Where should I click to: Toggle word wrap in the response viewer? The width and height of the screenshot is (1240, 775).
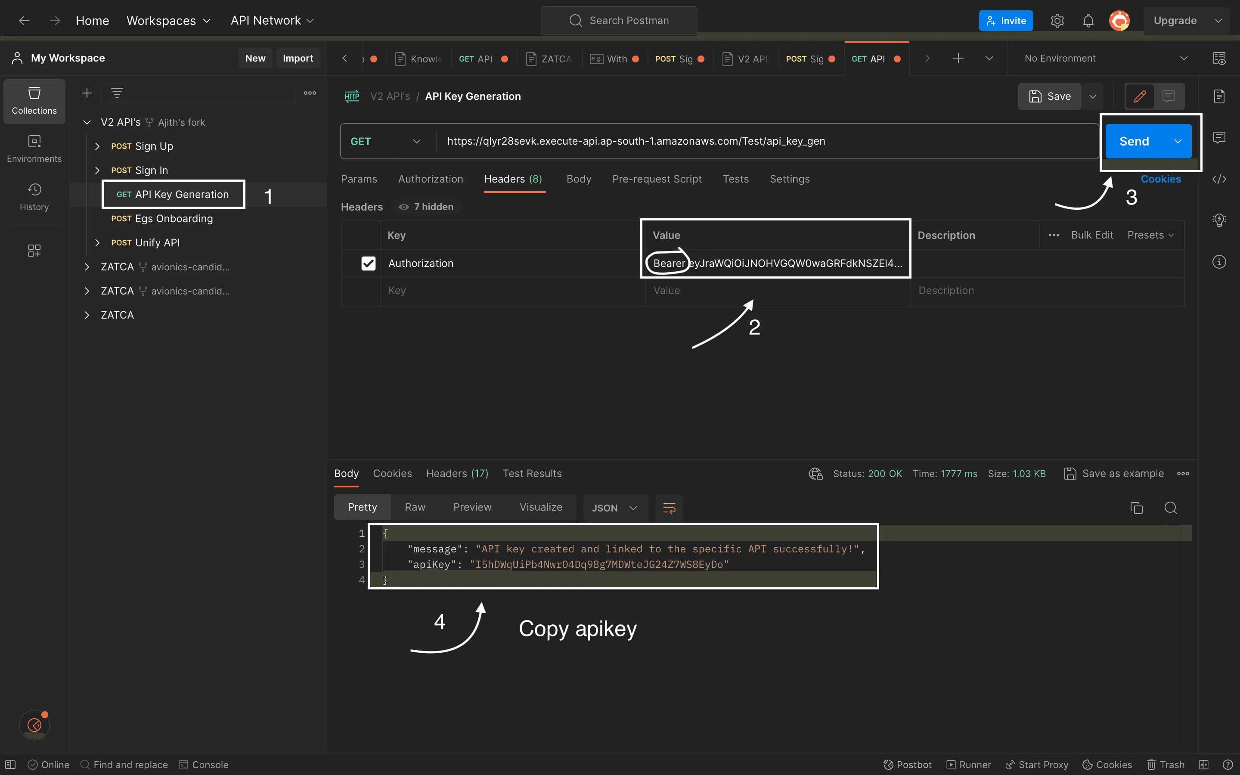tap(669, 508)
